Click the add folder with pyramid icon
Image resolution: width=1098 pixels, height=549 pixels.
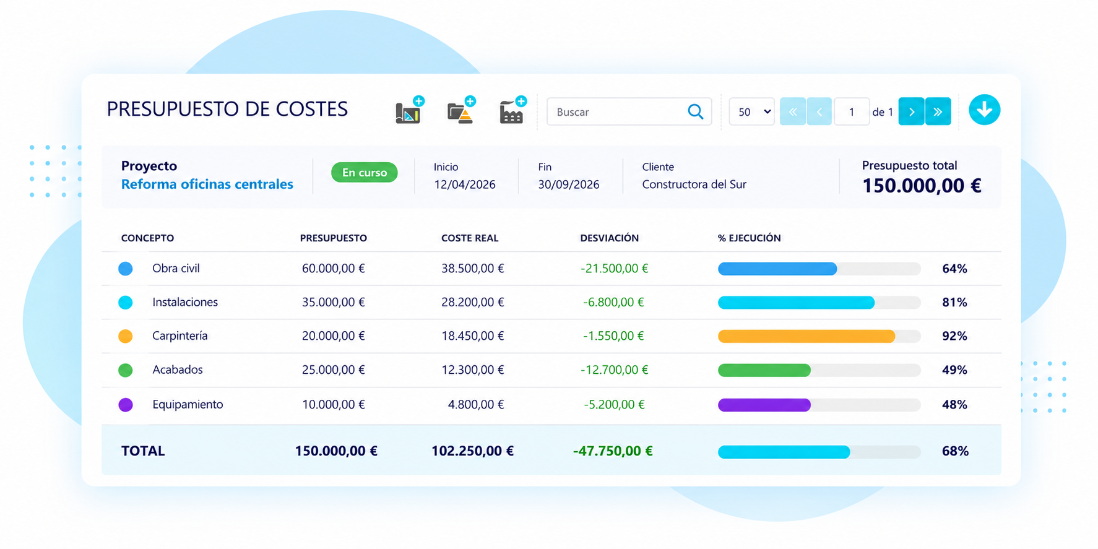461,111
